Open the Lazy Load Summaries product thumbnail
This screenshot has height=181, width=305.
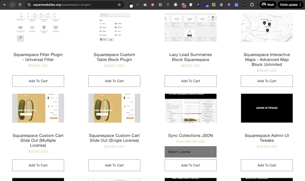(191, 27)
